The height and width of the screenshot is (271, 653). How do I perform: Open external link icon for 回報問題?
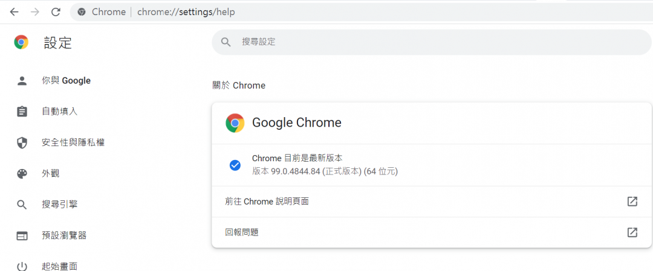pos(632,232)
